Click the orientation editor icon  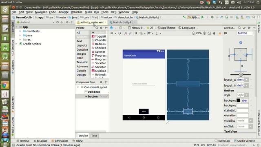tap(120, 28)
